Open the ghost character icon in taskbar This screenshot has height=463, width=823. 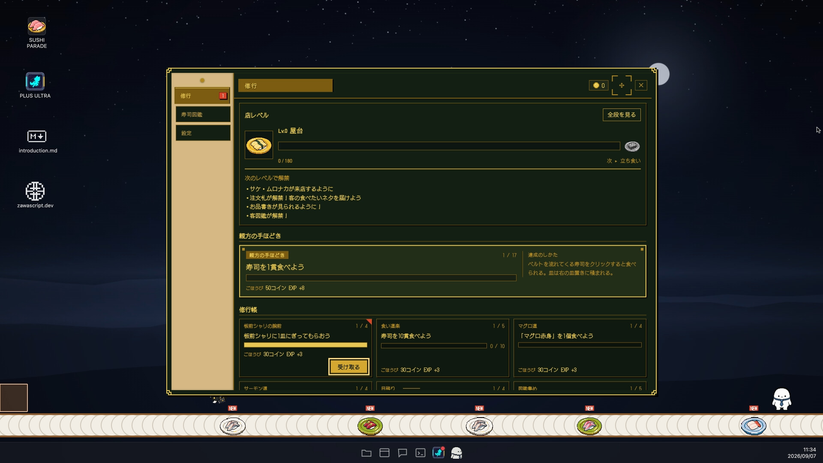tap(457, 453)
